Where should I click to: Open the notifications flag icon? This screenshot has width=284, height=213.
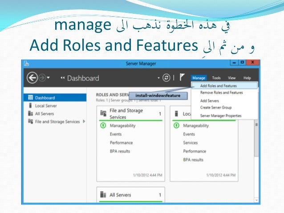(182, 77)
